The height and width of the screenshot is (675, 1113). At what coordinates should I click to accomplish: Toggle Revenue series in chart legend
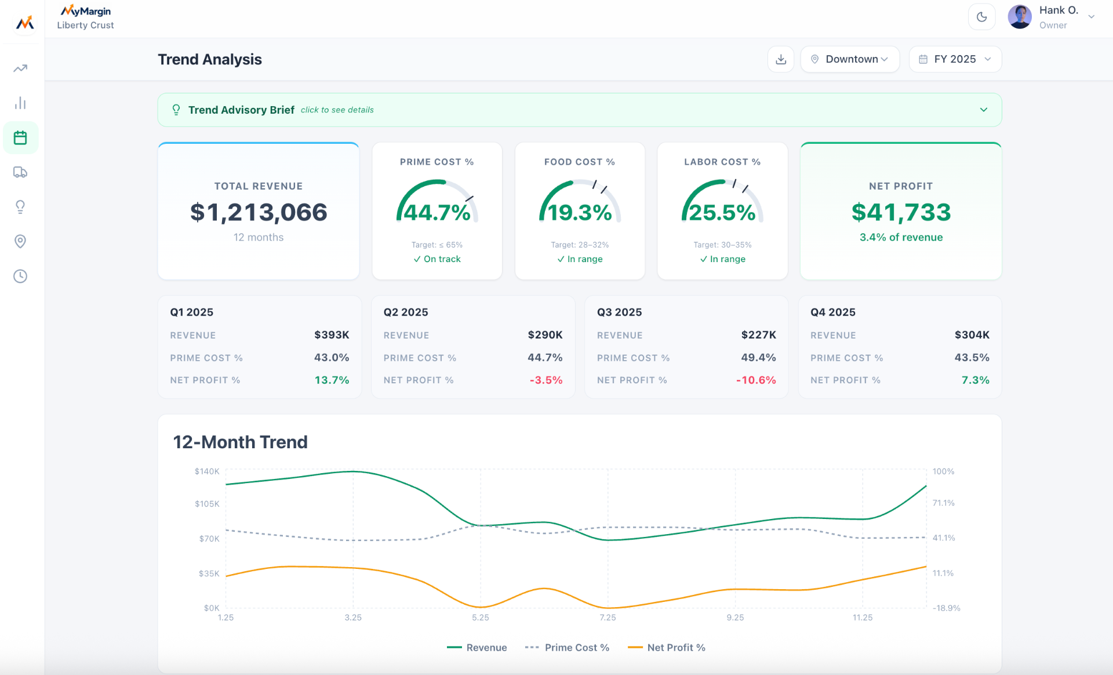point(477,647)
